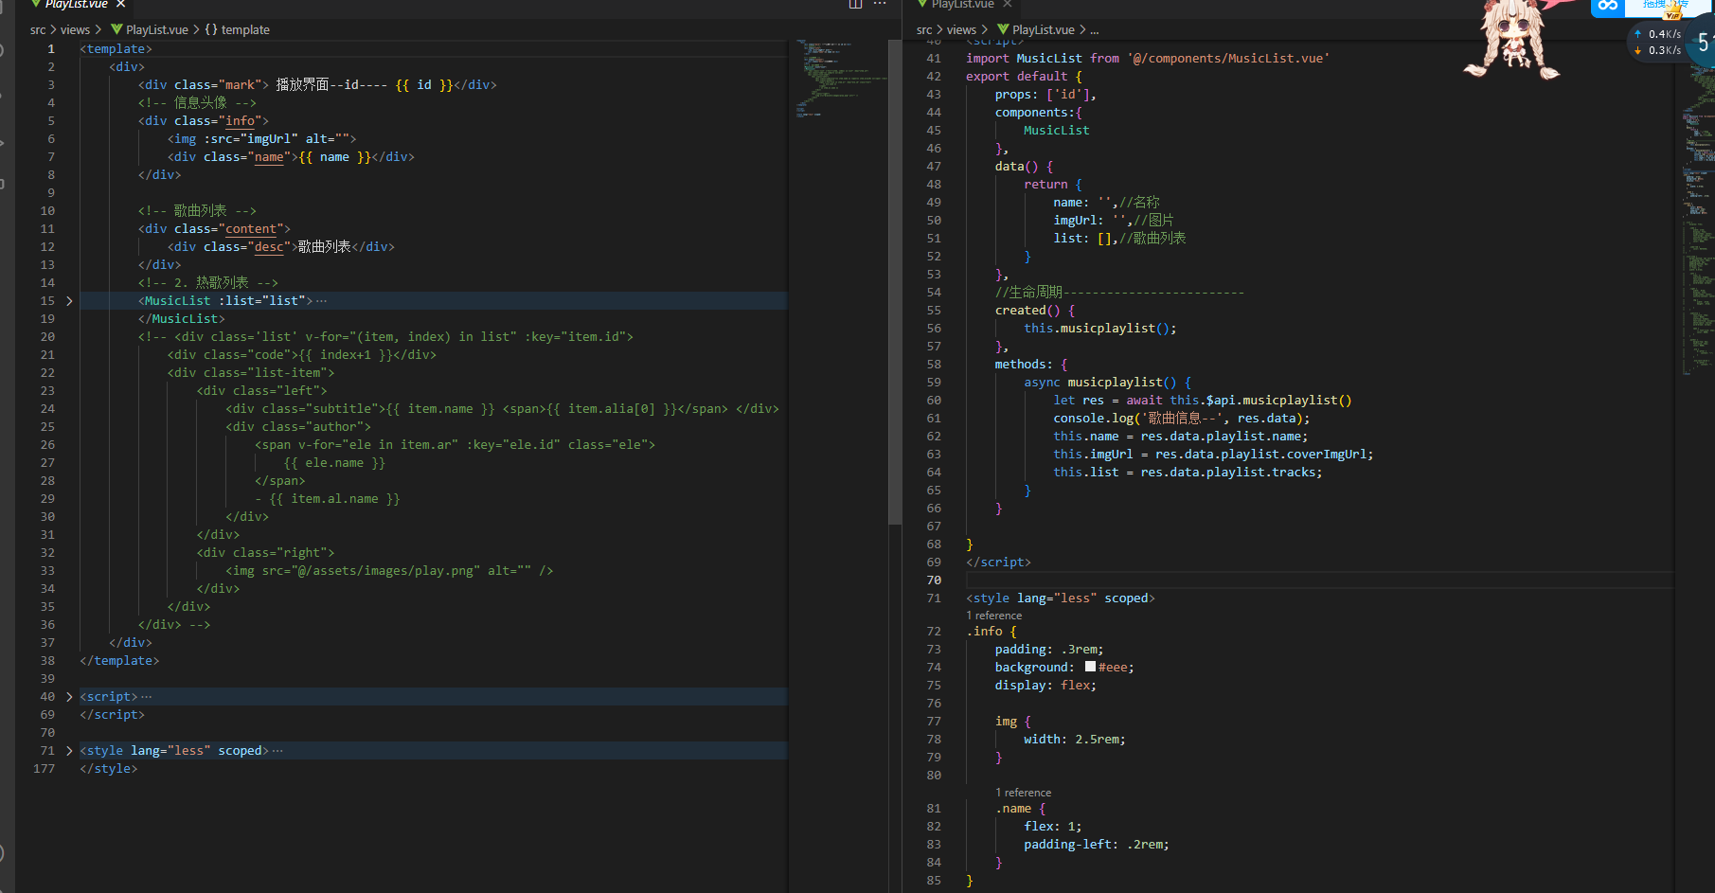Click 'this.list = res.data.playlist.tracks;' line
Screen dimensions: 1715x893
point(1188,473)
